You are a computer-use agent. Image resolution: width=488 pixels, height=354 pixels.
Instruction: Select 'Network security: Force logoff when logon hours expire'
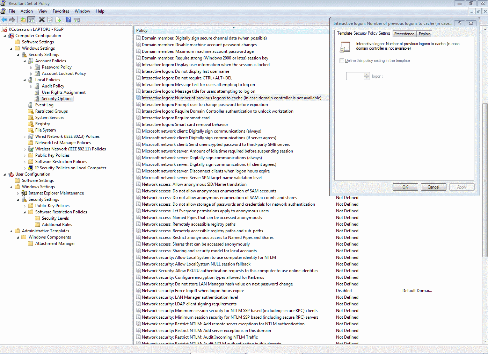pos(193,291)
